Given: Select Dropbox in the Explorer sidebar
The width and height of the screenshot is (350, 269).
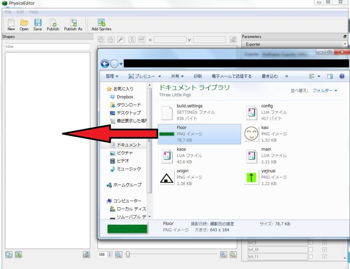Looking at the screenshot, I should pos(122,97).
